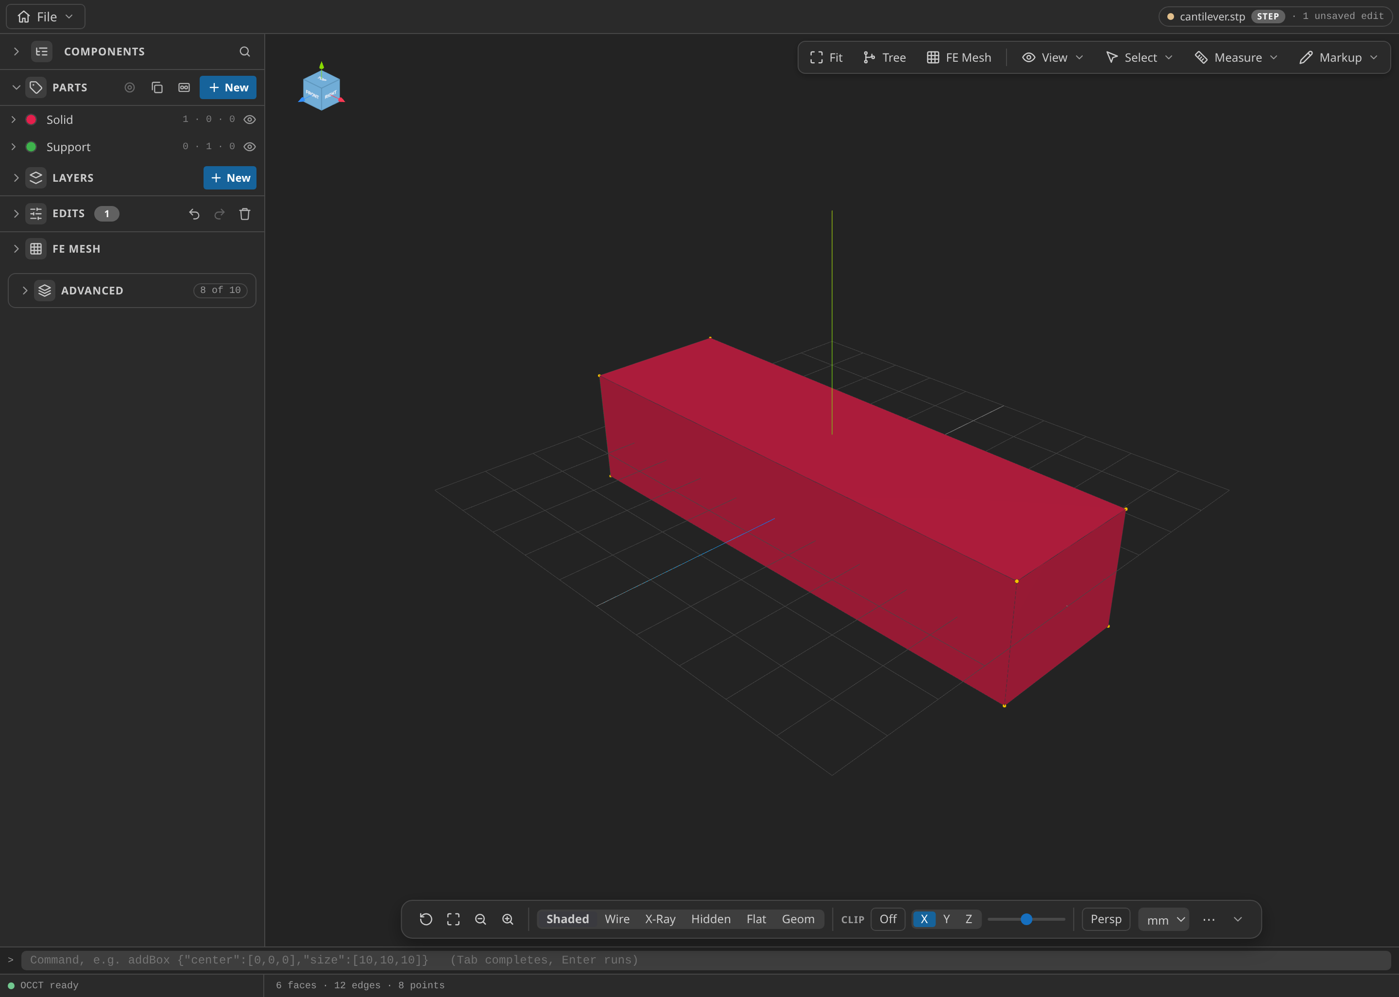Undo the last edit
Screen dimensions: 1399x997
point(194,214)
